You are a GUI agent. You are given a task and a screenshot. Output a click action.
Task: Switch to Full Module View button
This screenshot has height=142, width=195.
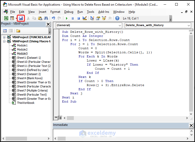[x=60, y=118]
